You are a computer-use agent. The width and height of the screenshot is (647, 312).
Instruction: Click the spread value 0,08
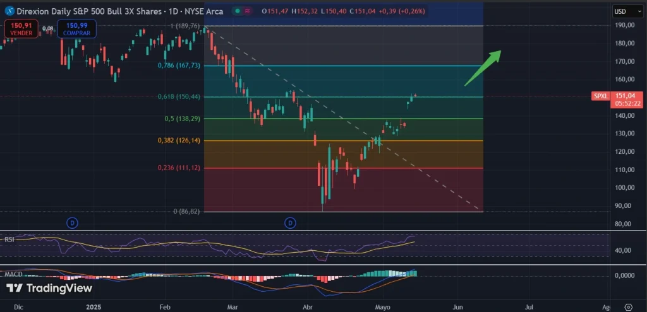click(48, 28)
